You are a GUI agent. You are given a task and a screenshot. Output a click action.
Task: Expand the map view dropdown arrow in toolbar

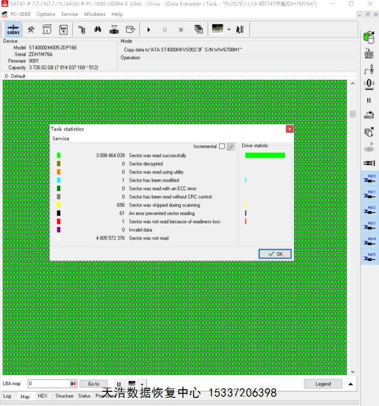pyautogui.click(x=229, y=29)
